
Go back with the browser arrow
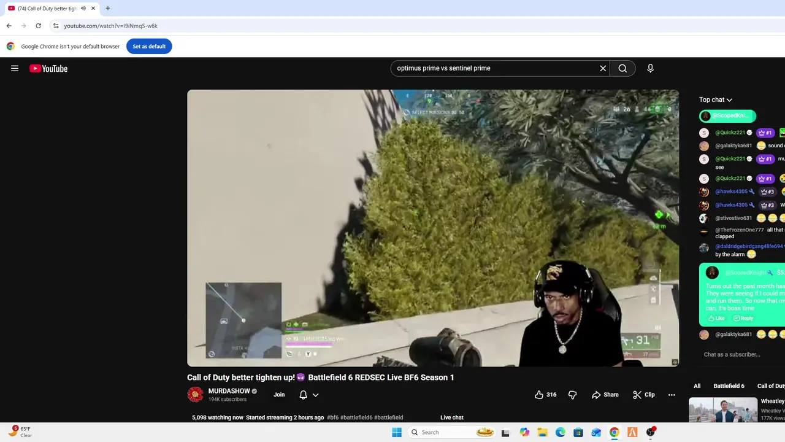pyautogui.click(x=9, y=26)
